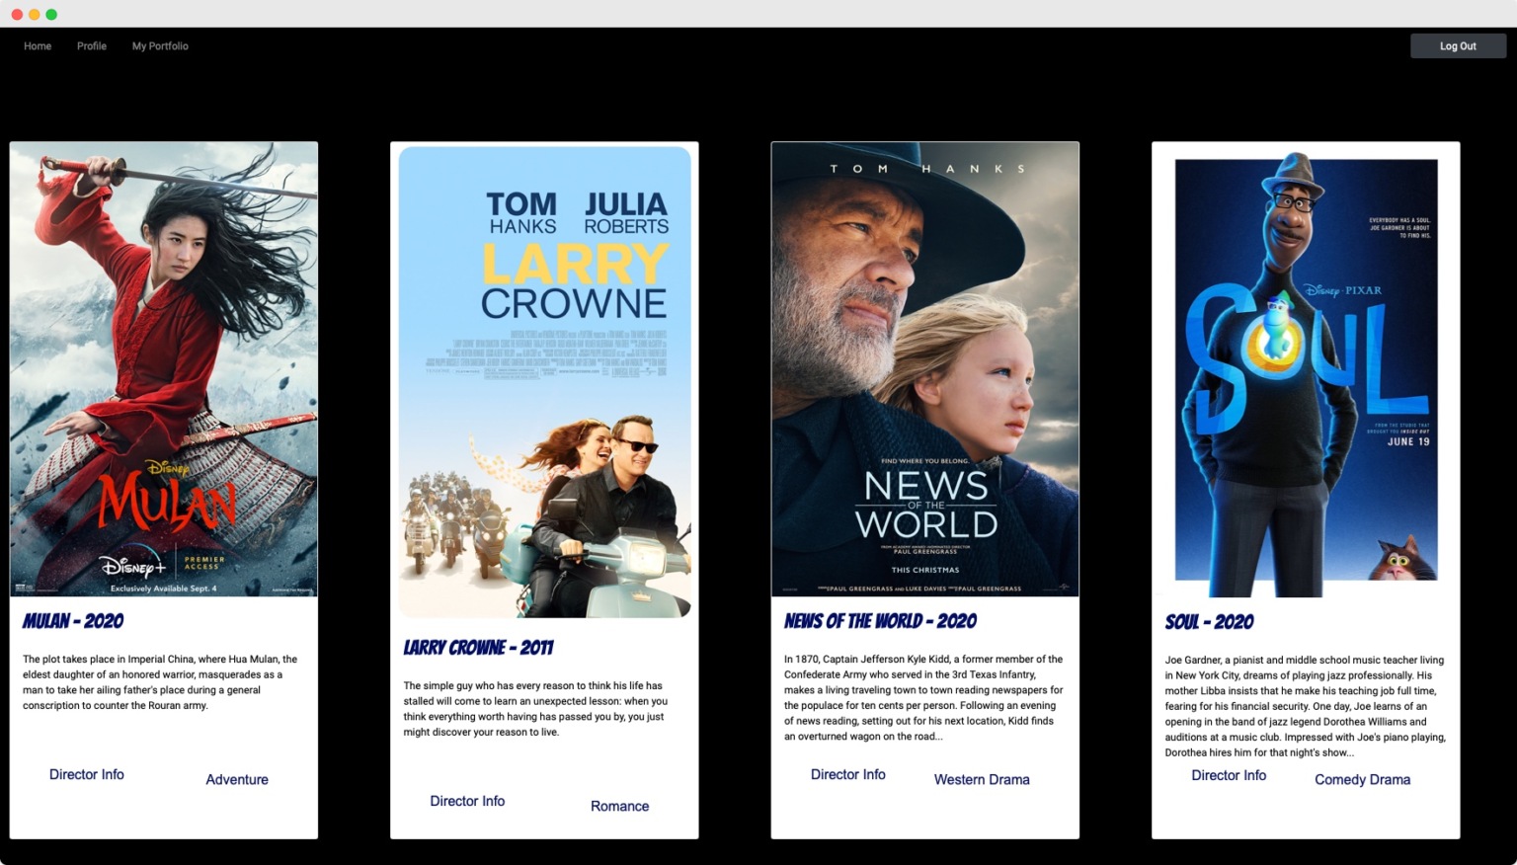Go to the Home page
This screenshot has height=865, width=1517.
pyautogui.click(x=38, y=46)
